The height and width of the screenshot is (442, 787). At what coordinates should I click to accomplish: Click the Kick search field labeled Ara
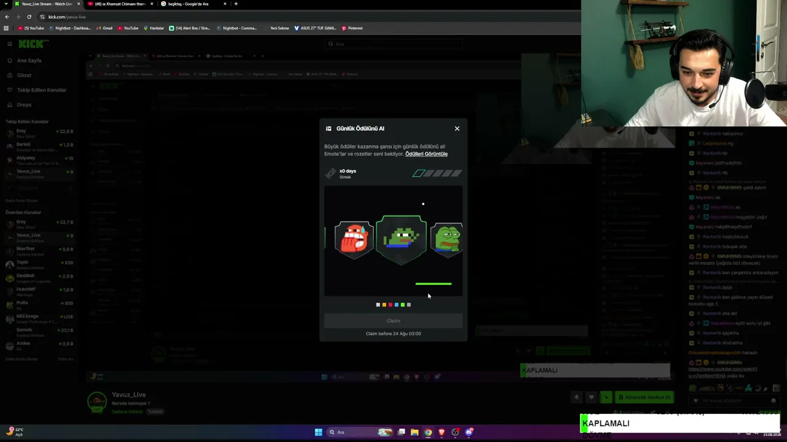pos(393,44)
